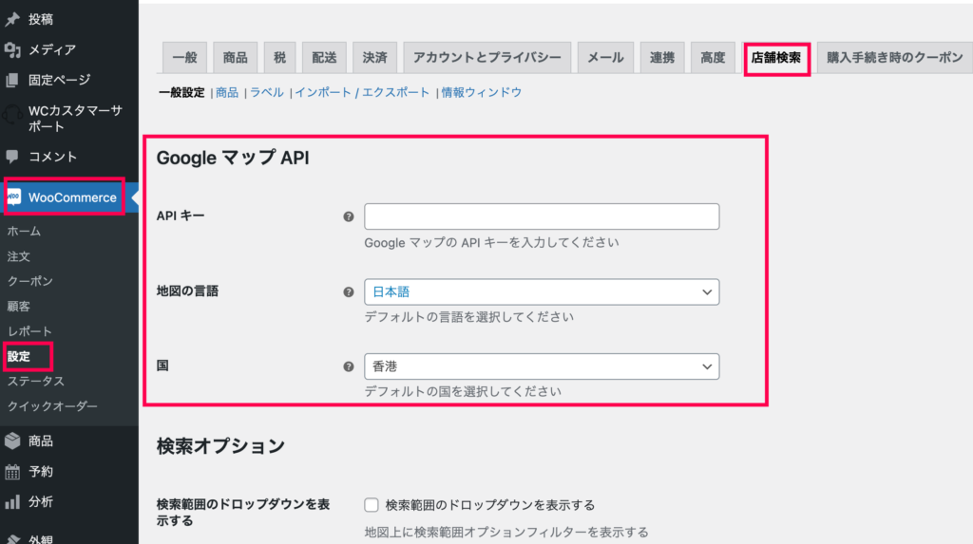The image size is (973, 544).
Task: Go to 注文 submenu
Action: pos(19,256)
